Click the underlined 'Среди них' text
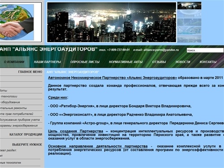224x168 pixels. 57,98
